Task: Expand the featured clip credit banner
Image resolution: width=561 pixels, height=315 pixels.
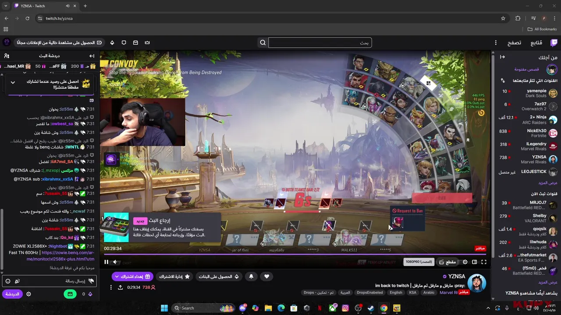Action: point(13,82)
